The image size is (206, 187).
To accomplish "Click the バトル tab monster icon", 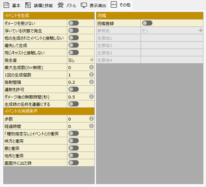I will click(x=60, y=5).
